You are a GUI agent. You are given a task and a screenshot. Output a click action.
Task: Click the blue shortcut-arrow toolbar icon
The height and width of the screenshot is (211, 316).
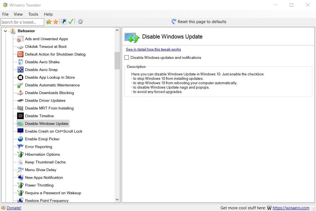click(x=64, y=21)
